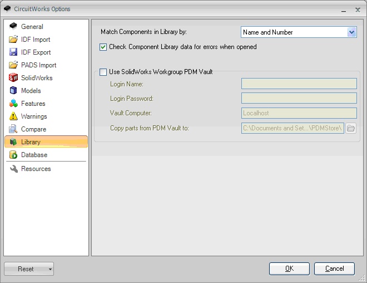Dismiss the dialog with Cancel

pos(334,269)
